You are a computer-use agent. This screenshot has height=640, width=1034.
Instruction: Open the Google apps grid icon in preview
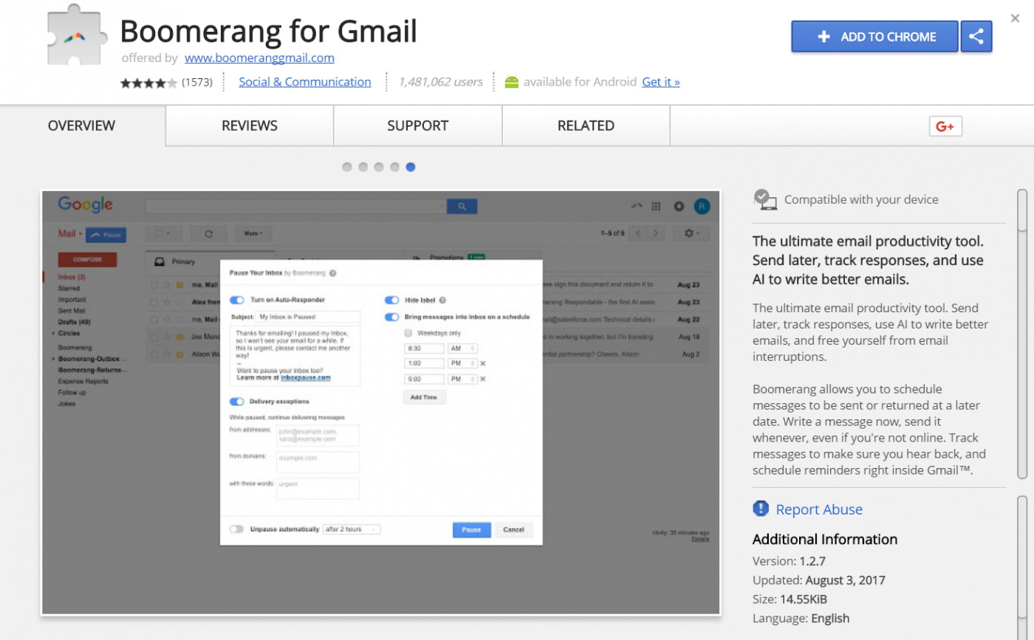(x=656, y=207)
